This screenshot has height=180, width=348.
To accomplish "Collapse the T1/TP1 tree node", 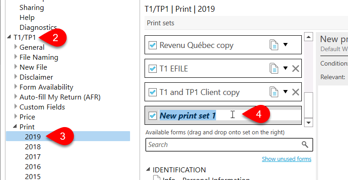I will (9, 37).
